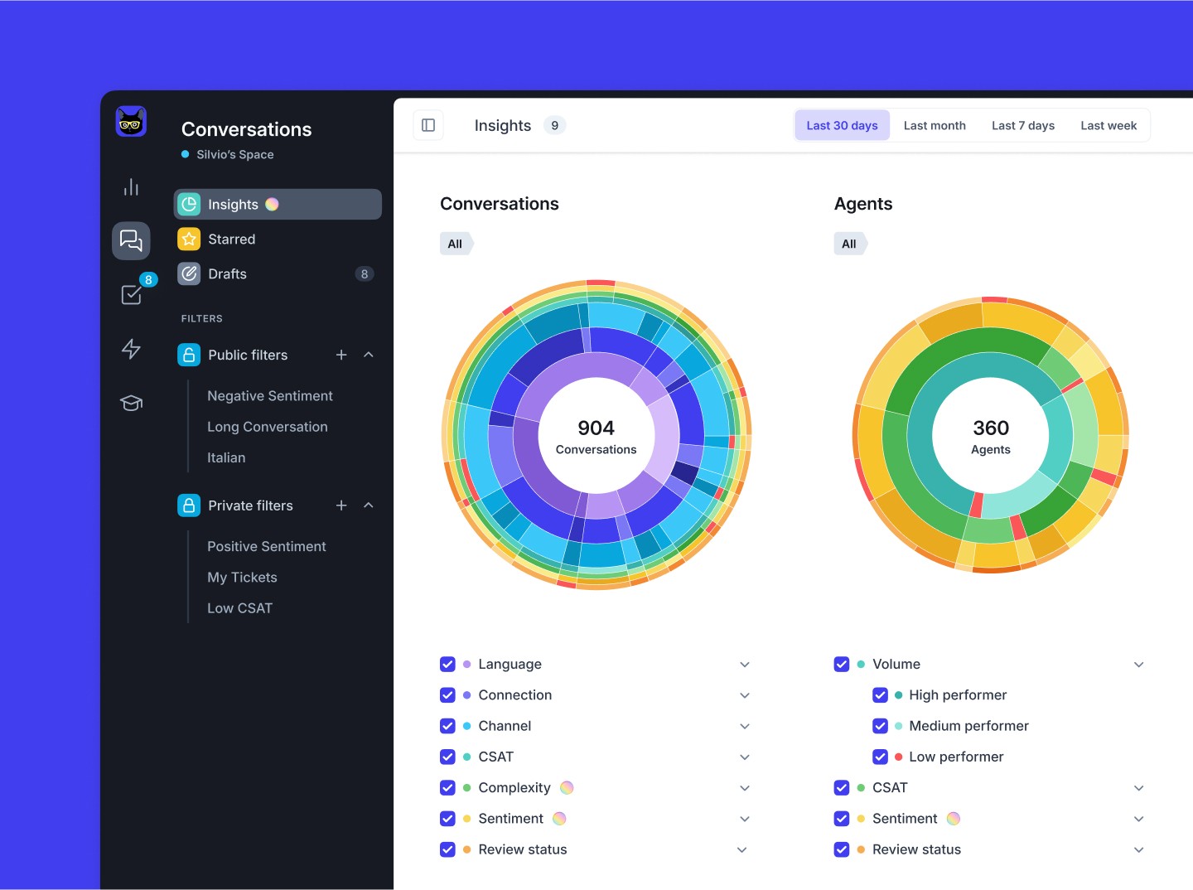
Task: Click the Conversations sunburst chart center 904
Action: tap(596, 436)
